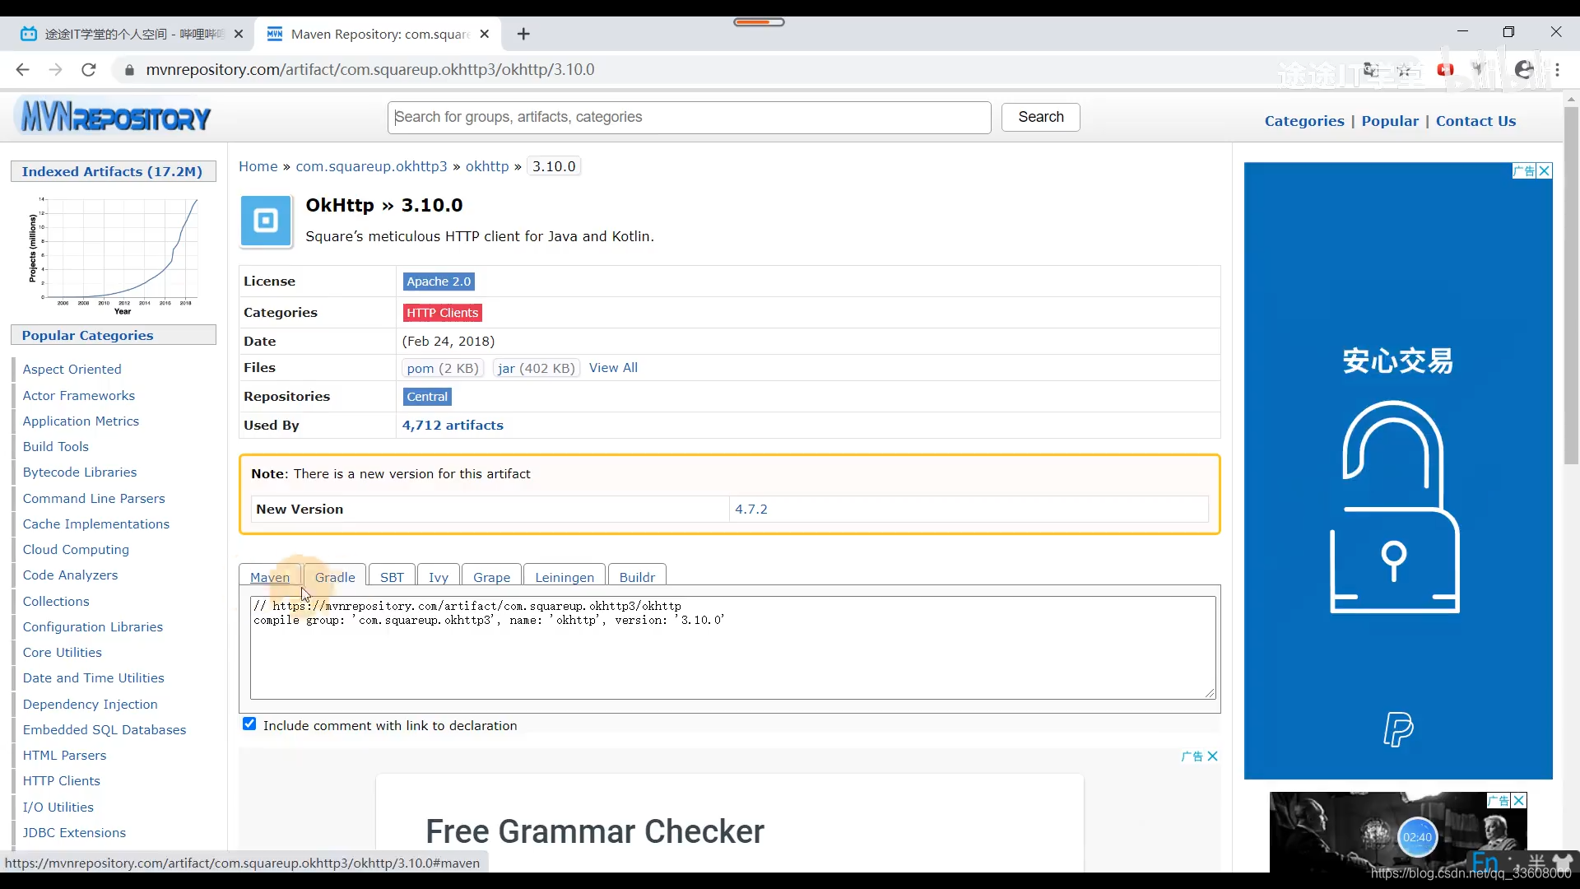Click the Search button
The width and height of the screenshot is (1580, 889).
point(1040,117)
